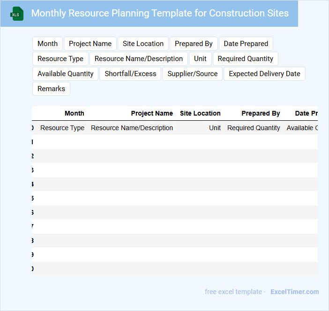The width and height of the screenshot is (329, 311).
Task: Click the Month column header in table
Action: (74, 113)
